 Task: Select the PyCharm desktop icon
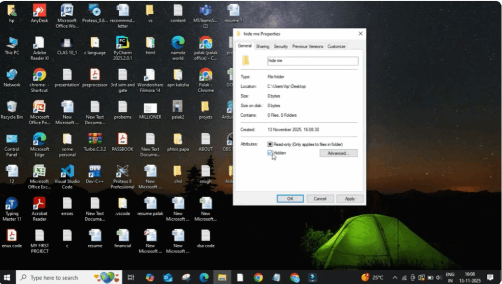click(x=123, y=43)
